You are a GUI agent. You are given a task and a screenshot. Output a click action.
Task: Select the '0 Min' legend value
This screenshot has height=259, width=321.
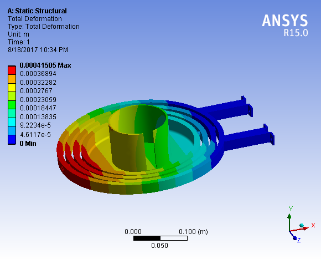28,144
